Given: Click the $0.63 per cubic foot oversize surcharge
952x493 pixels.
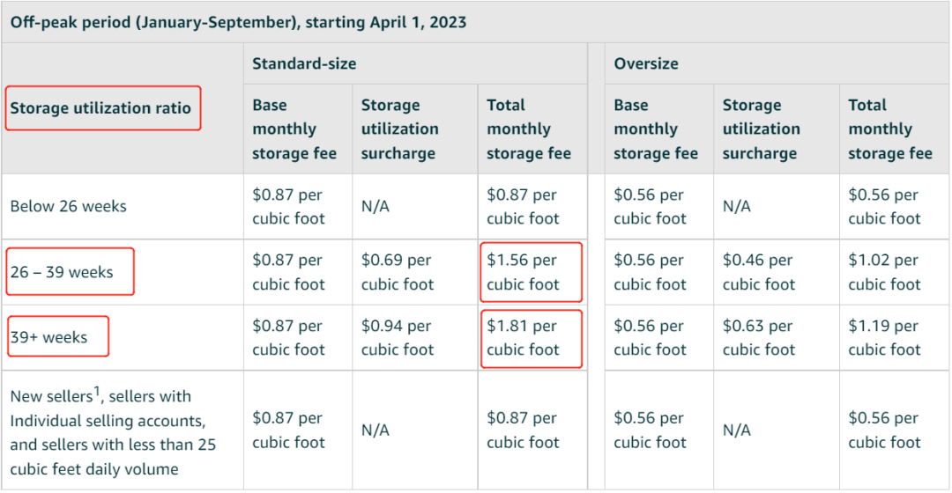Looking at the screenshot, I should tap(758, 338).
